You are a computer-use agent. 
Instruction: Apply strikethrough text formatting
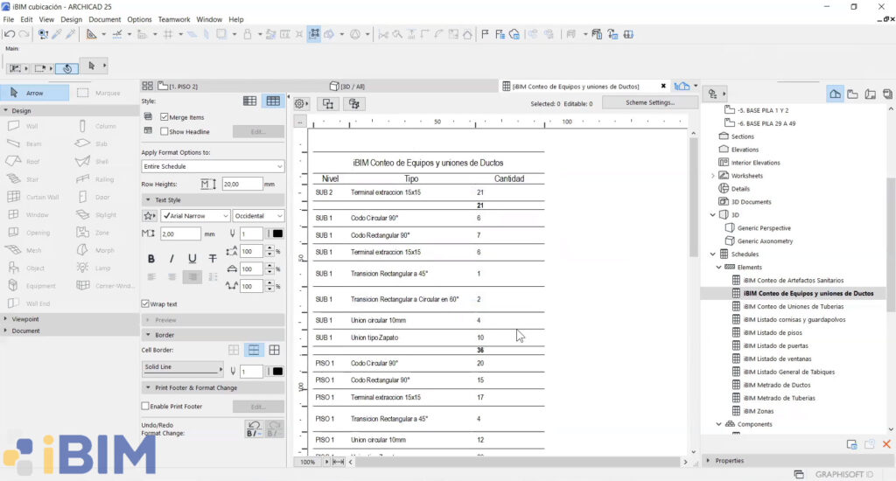coord(213,259)
